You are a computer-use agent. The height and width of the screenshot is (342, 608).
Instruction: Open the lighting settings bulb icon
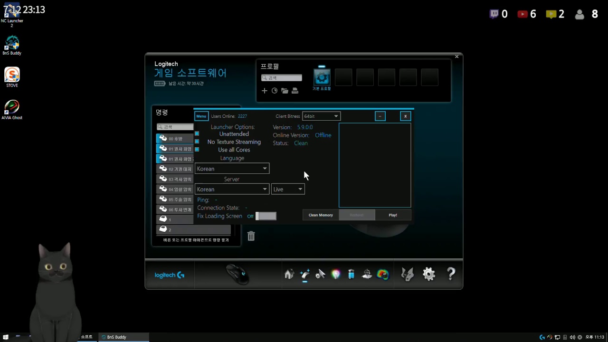(336, 274)
